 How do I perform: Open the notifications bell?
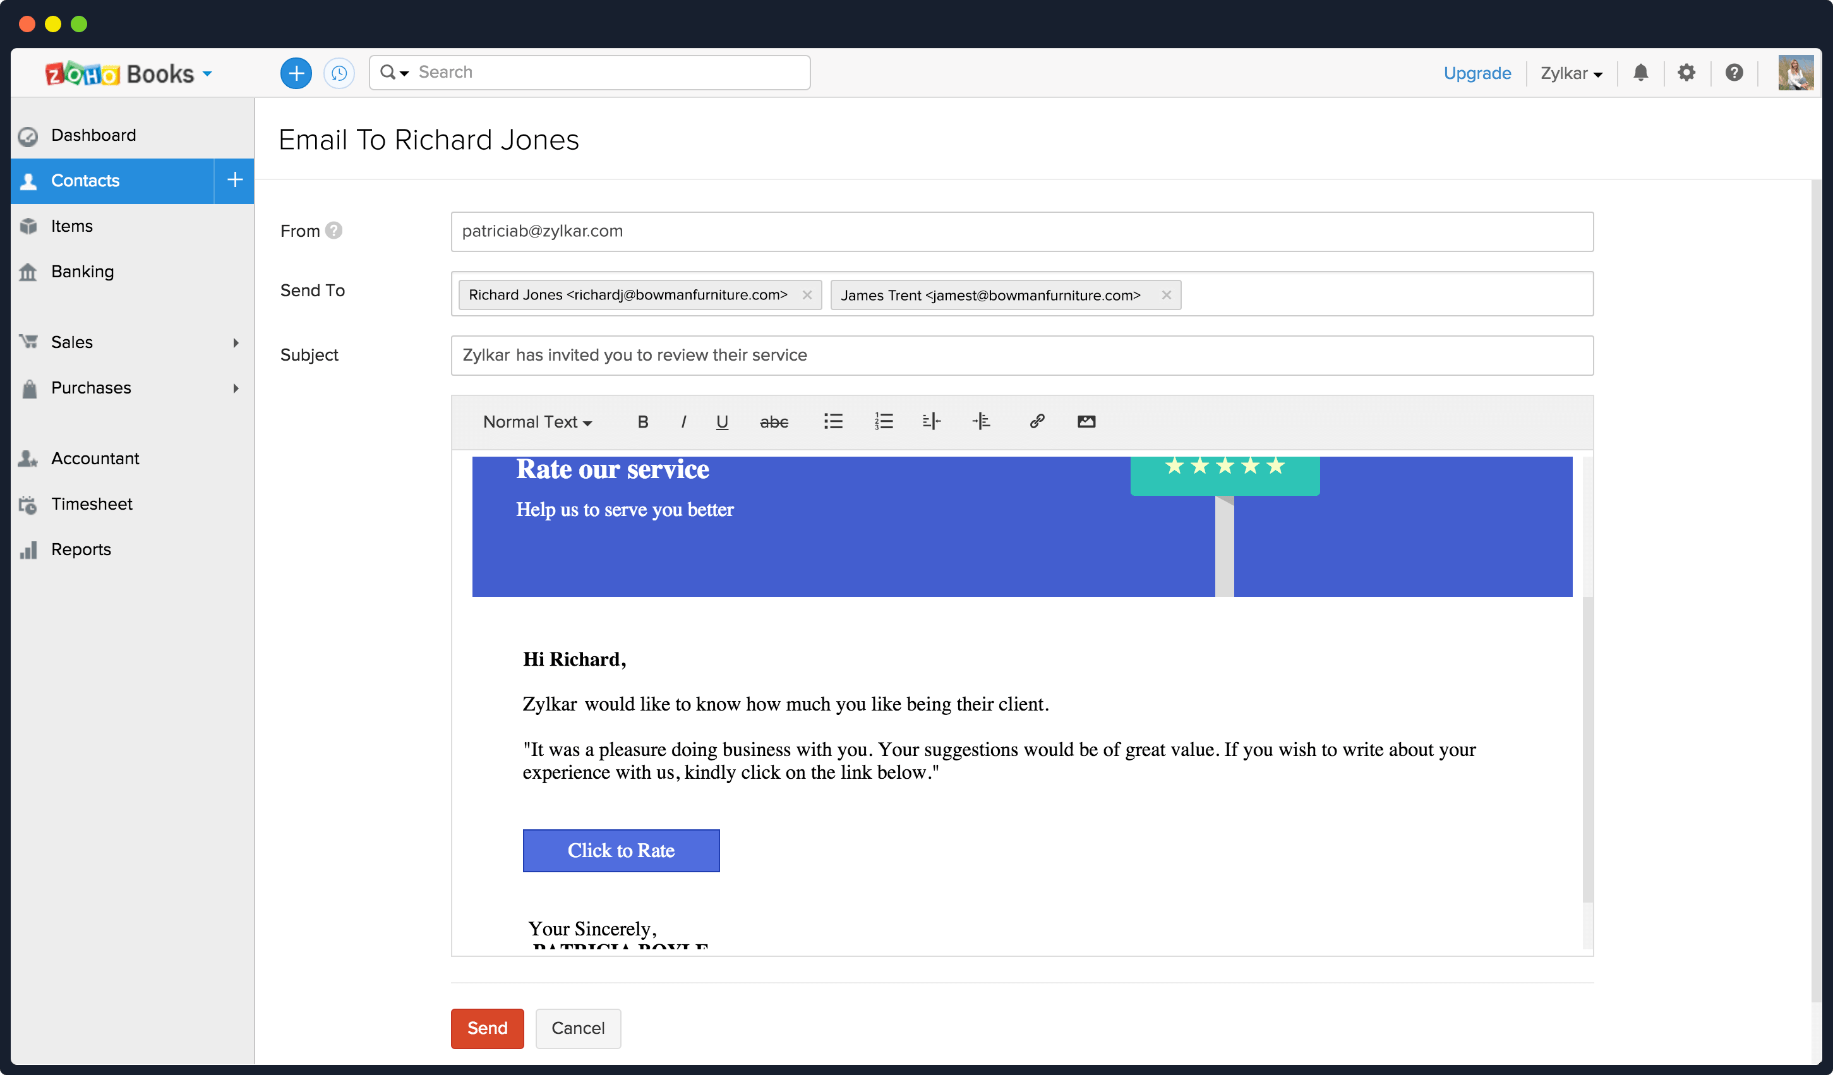[x=1640, y=73]
